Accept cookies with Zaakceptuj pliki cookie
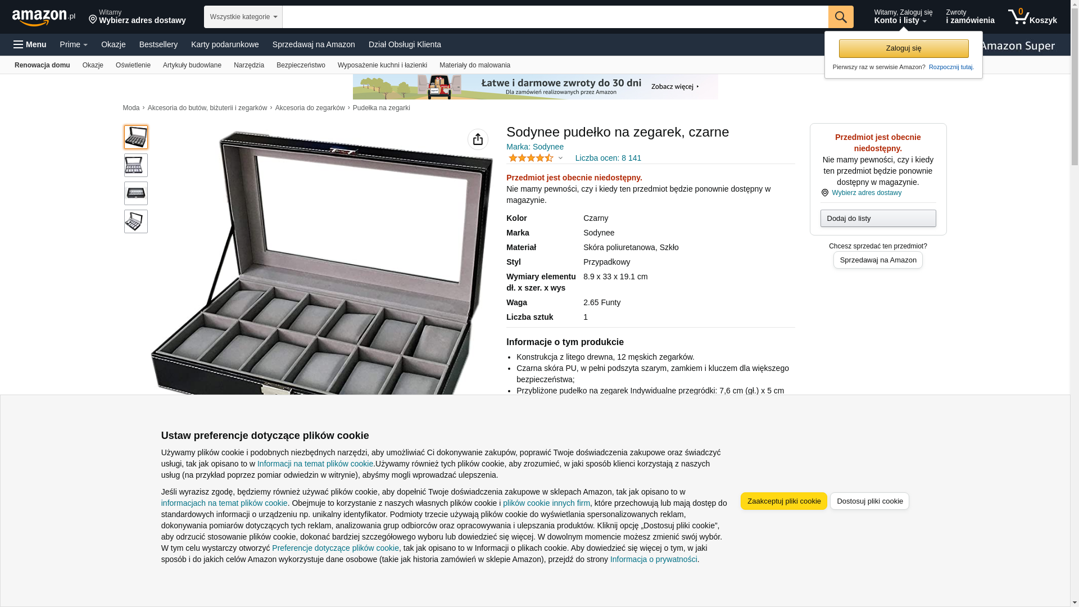 (x=784, y=501)
